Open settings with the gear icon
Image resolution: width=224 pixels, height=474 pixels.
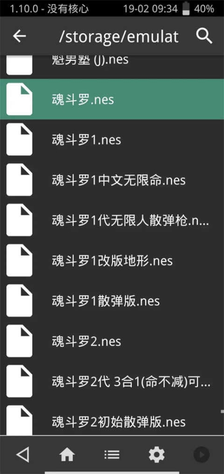157,454
